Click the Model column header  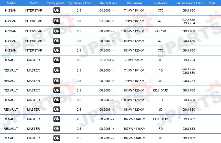34,3
